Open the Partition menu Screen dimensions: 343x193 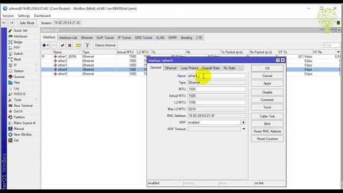tap(19, 117)
